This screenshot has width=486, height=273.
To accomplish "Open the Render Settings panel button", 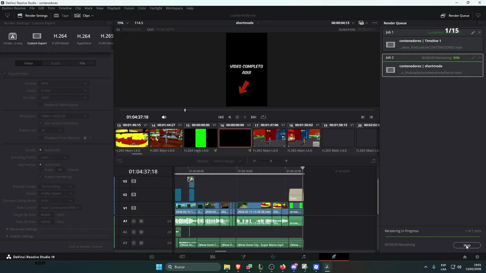I will [x=33, y=16].
